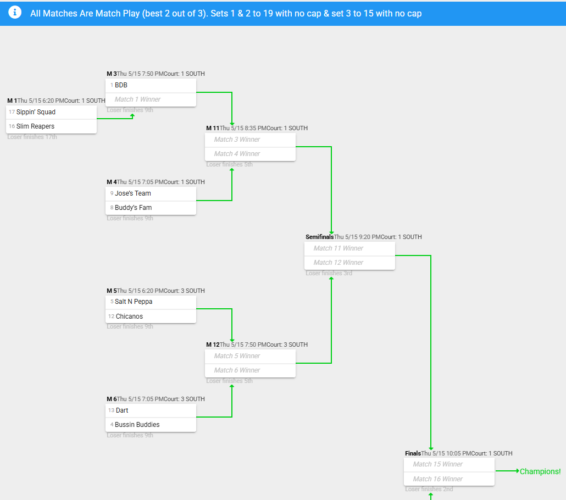Select Salt N Peppa in Match 5
Image resolution: width=566 pixels, height=500 pixels.
coord(134,302)
